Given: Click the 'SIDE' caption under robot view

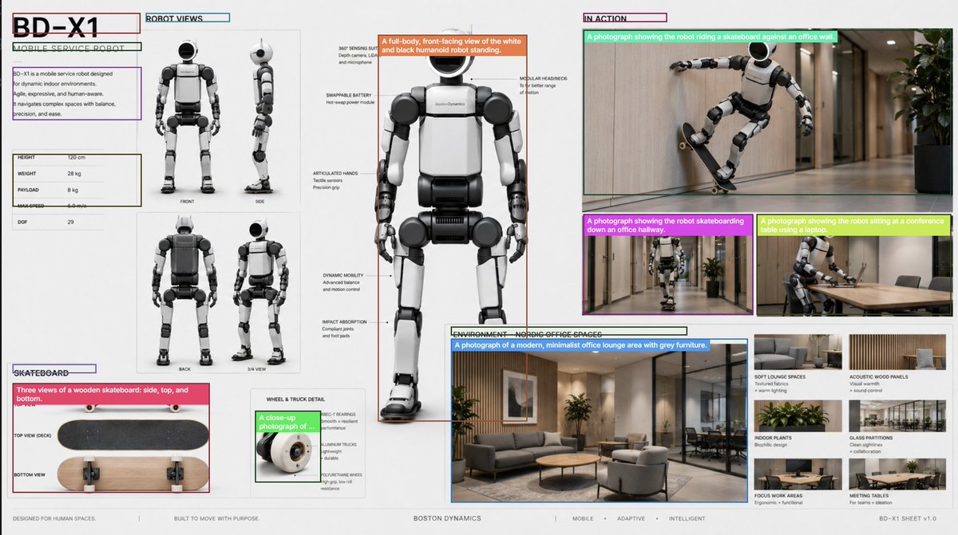Looking at the screenshot, I should [260, 202].
